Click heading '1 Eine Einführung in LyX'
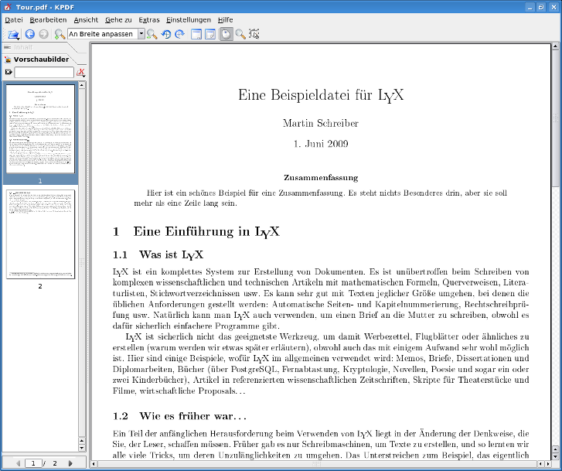Screen dimensions: 562x471 [196, 232]
